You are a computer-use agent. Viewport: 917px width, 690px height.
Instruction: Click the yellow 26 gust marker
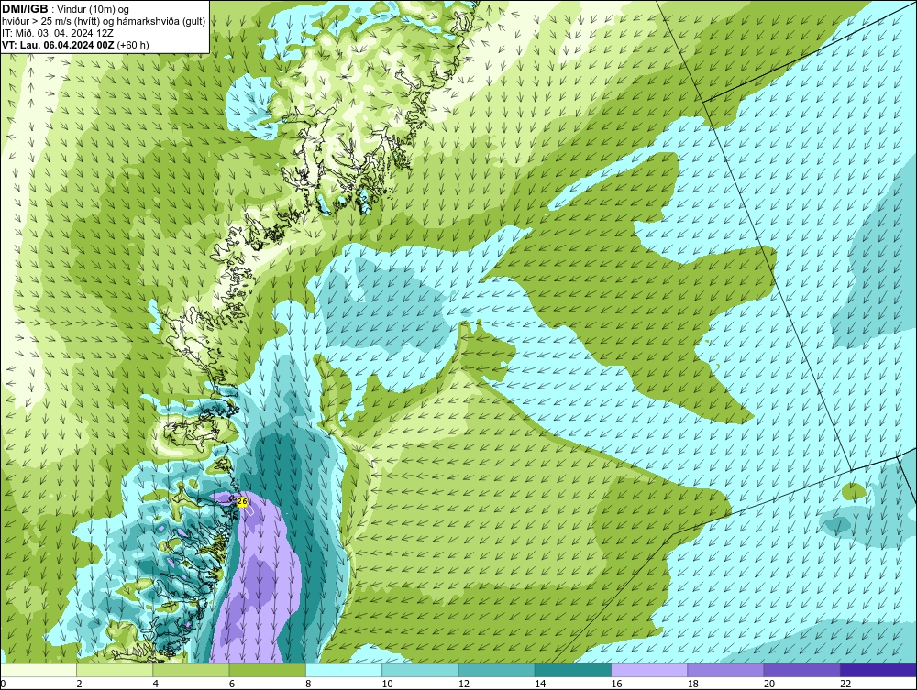pyautogui.click(x=242, y=501)
